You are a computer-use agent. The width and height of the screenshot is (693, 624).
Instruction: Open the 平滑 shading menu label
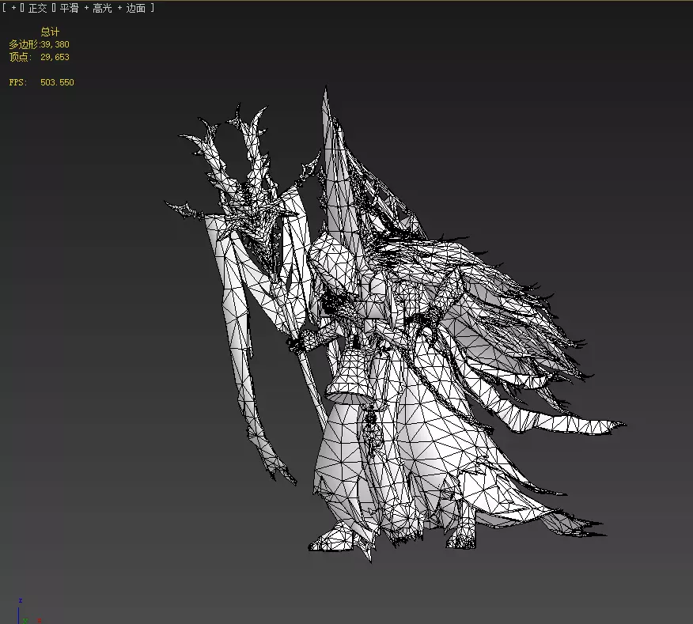pos(69,8)
